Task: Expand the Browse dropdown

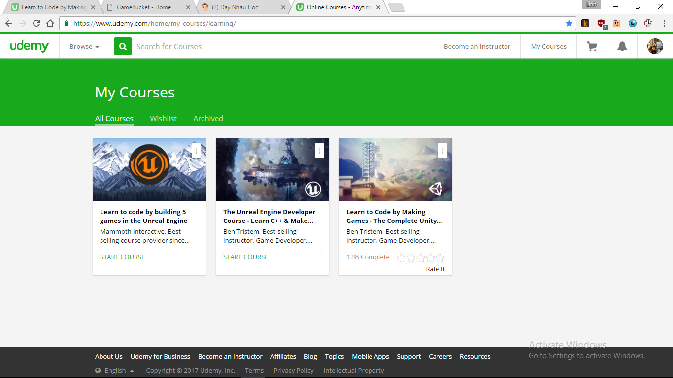Action: point(84,46)
